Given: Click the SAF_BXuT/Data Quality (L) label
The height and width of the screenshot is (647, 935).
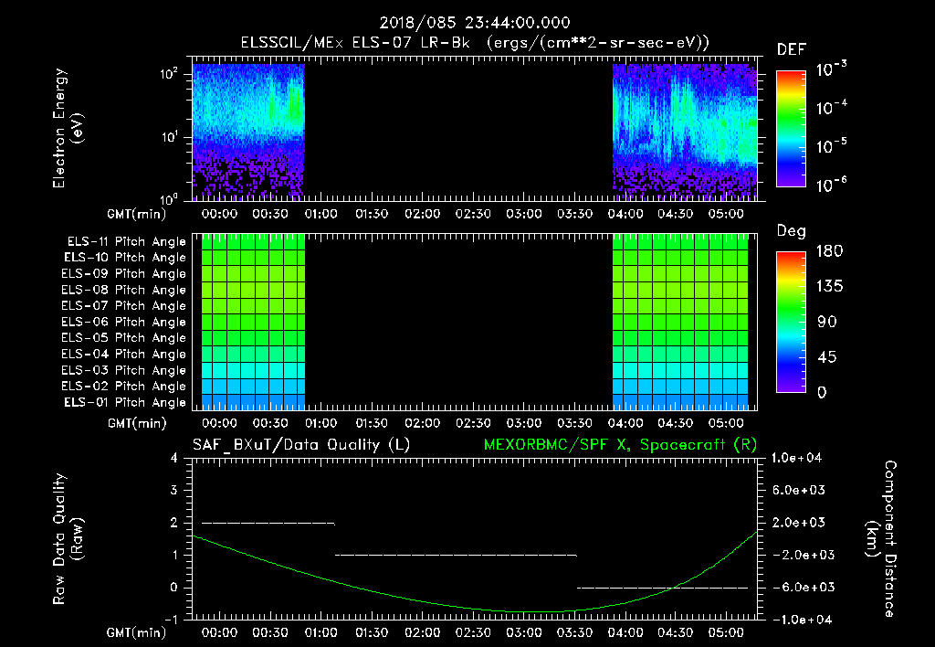Looking at the screenshot, I should coord(300,444).
